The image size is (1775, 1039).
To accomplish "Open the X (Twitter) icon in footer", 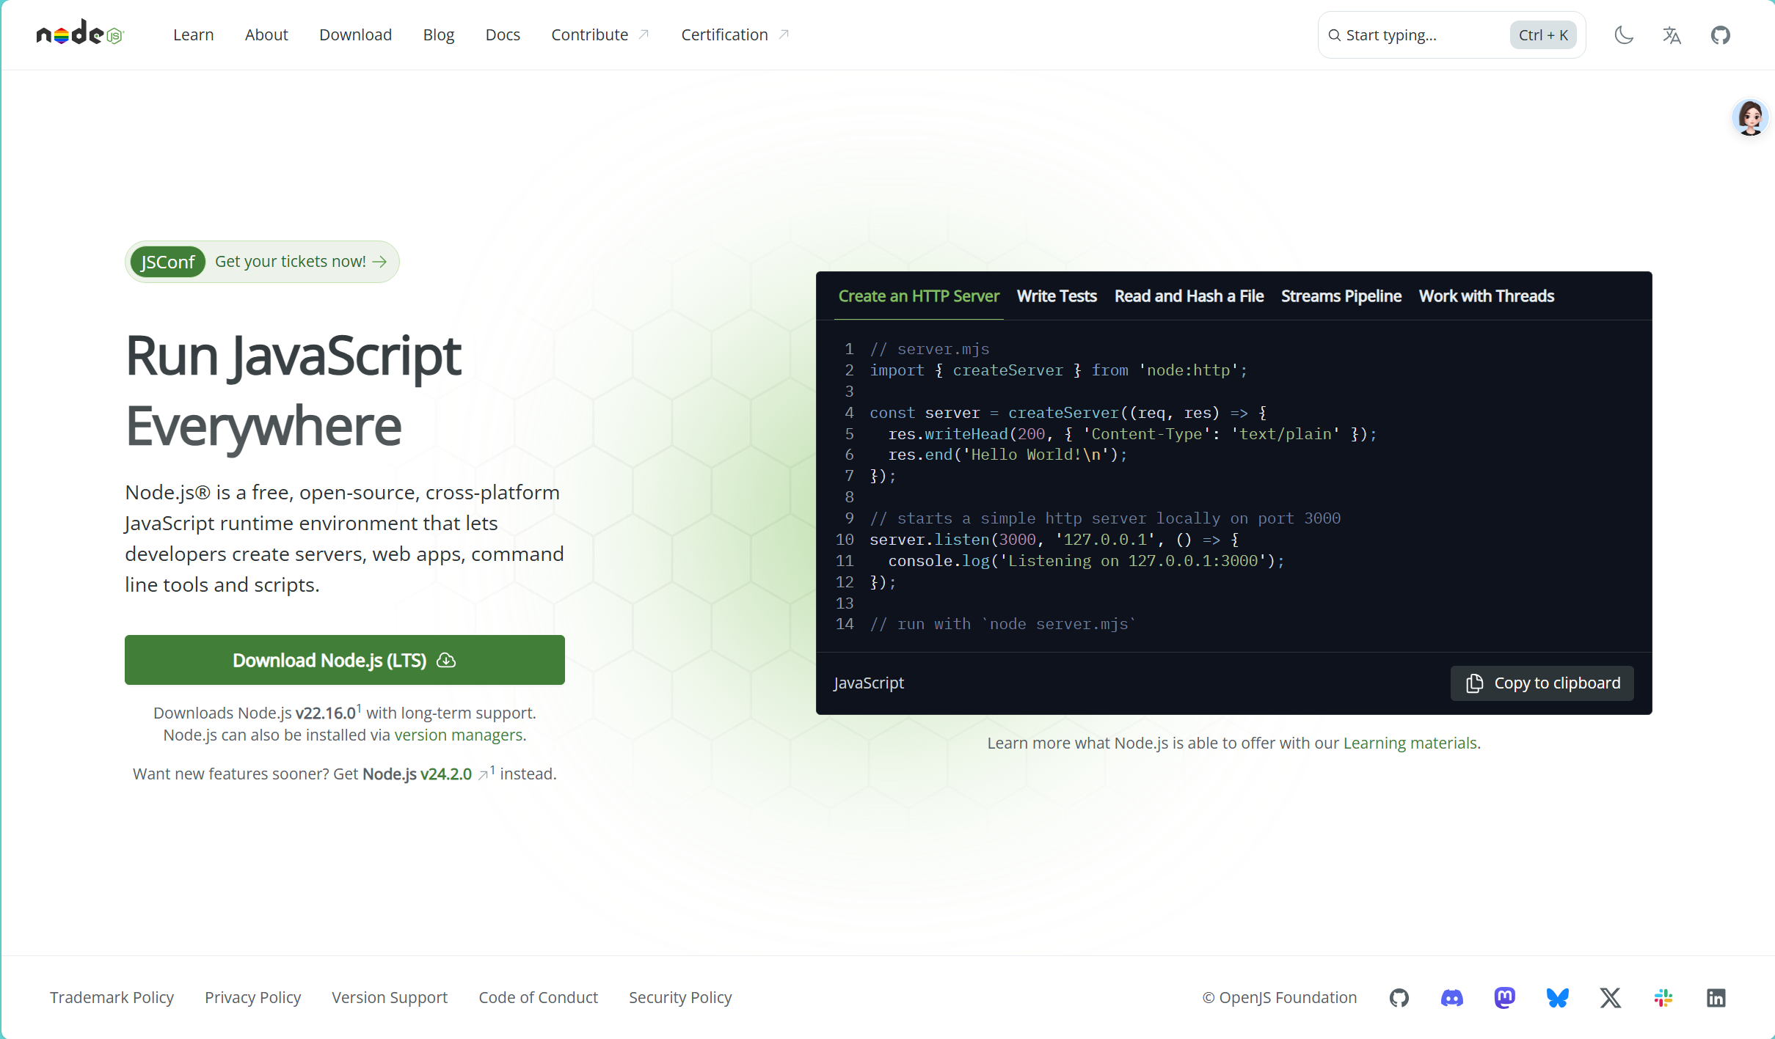I will [x=1611, y=997].
